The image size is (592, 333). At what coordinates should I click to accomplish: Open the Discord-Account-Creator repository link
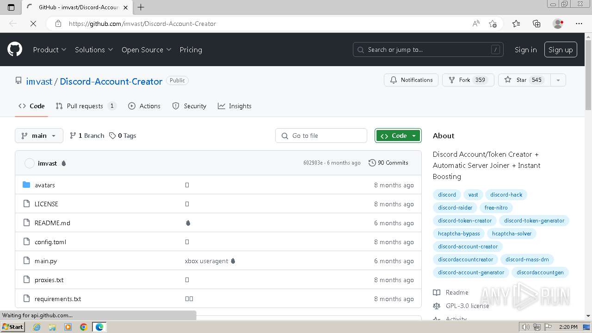click(x=111, y=81)
